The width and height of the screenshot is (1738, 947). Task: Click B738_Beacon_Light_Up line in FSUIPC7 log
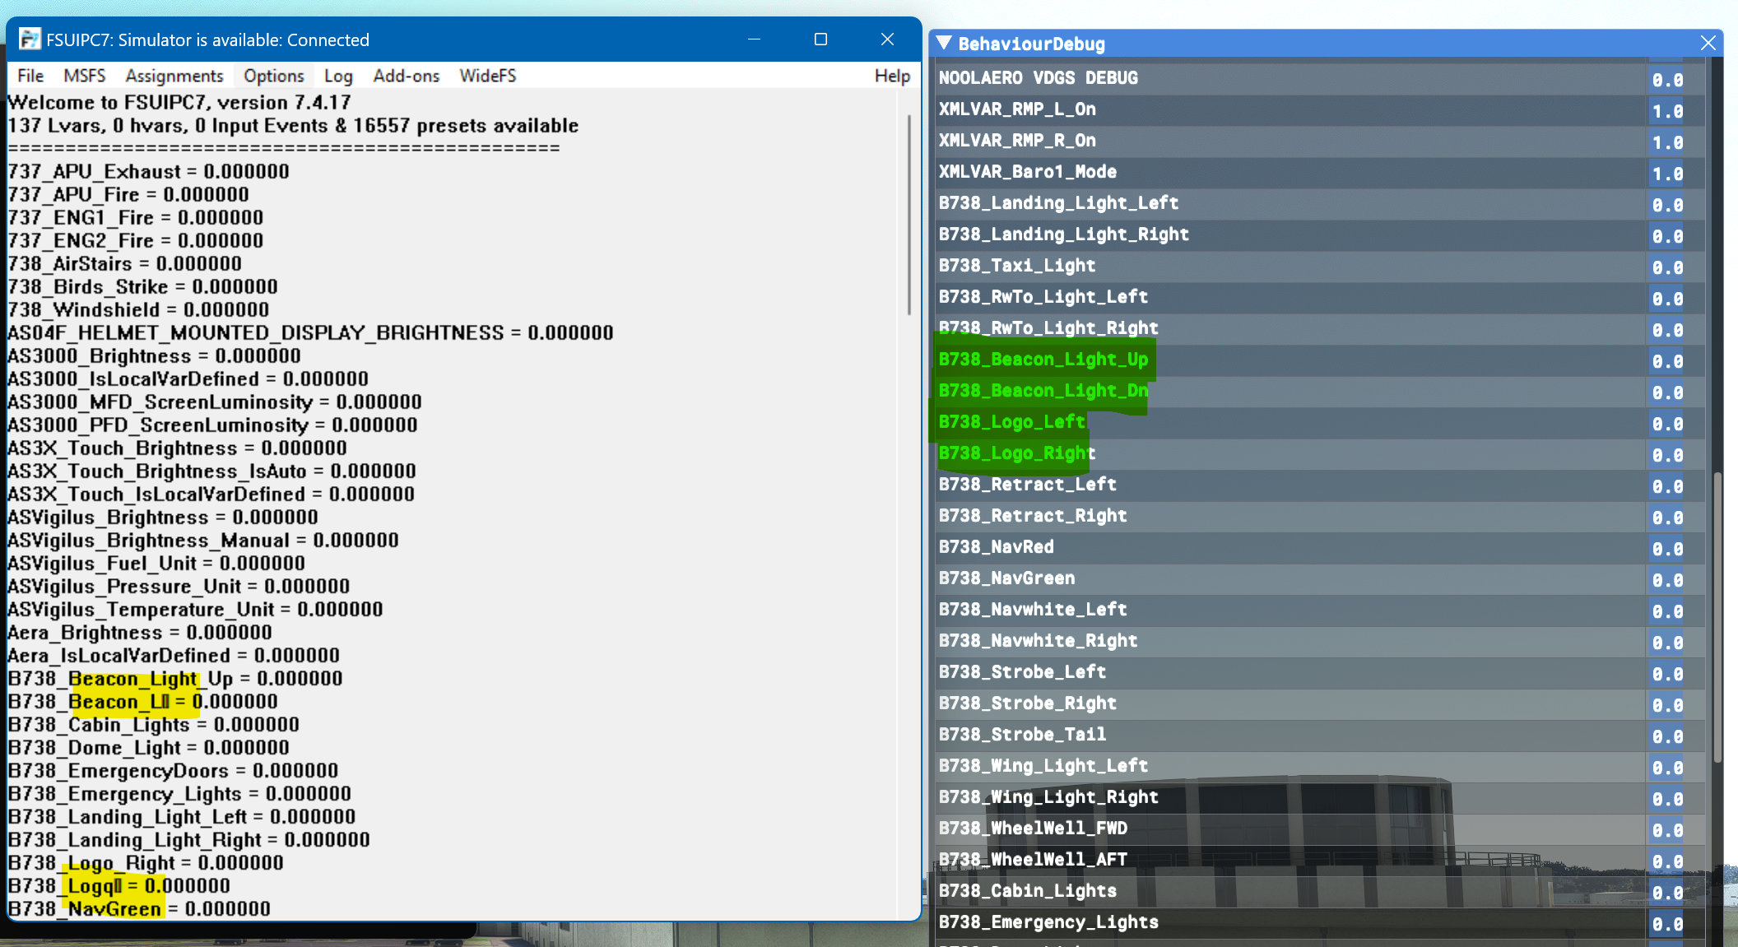(175, 678)
